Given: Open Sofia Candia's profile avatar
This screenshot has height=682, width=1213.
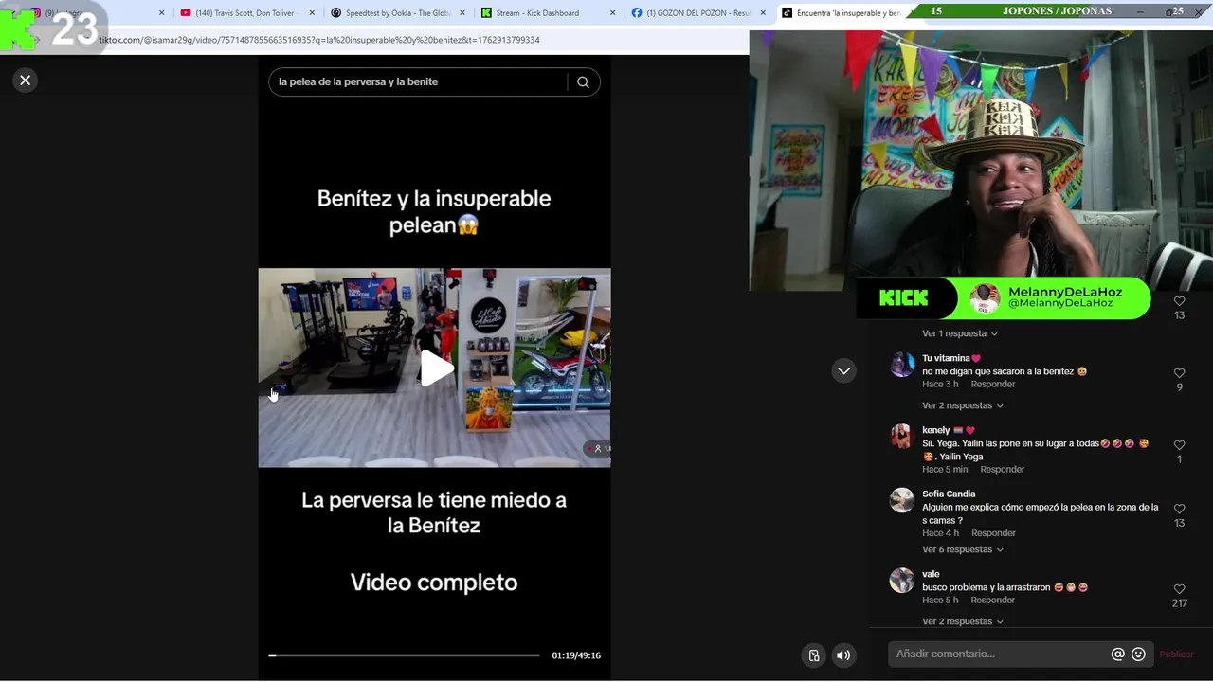Looking at the screenshot, I should click(x=902, y=500).
